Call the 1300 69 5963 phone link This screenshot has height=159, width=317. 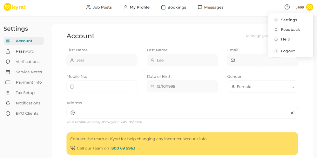pos(123,148)
